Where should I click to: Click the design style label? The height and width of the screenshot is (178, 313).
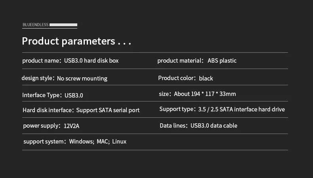(37, 78)
